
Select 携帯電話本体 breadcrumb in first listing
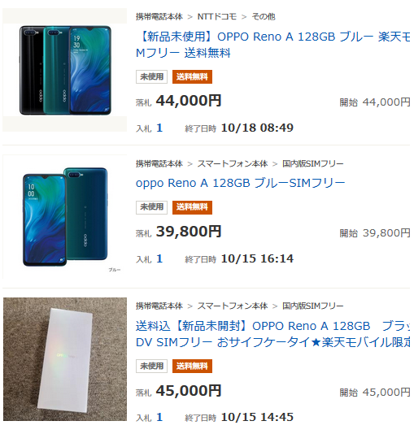[x=159, y=16]
